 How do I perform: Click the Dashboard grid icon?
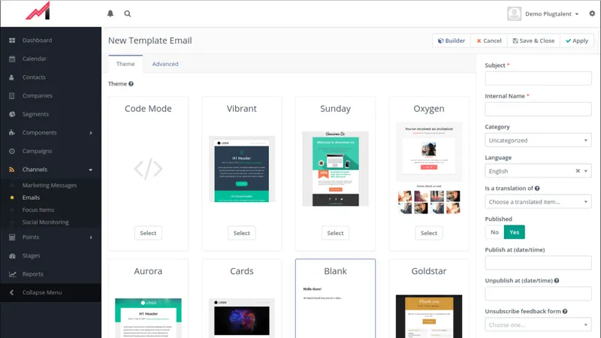[x=12, y=41]
